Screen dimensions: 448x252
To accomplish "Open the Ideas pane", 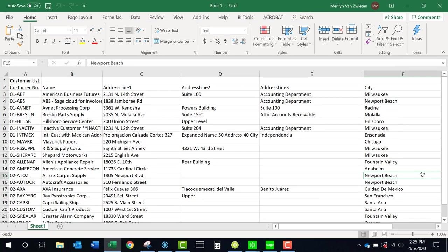I will [416, 33].
